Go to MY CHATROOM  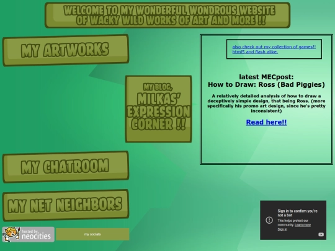tap(66, 167)
